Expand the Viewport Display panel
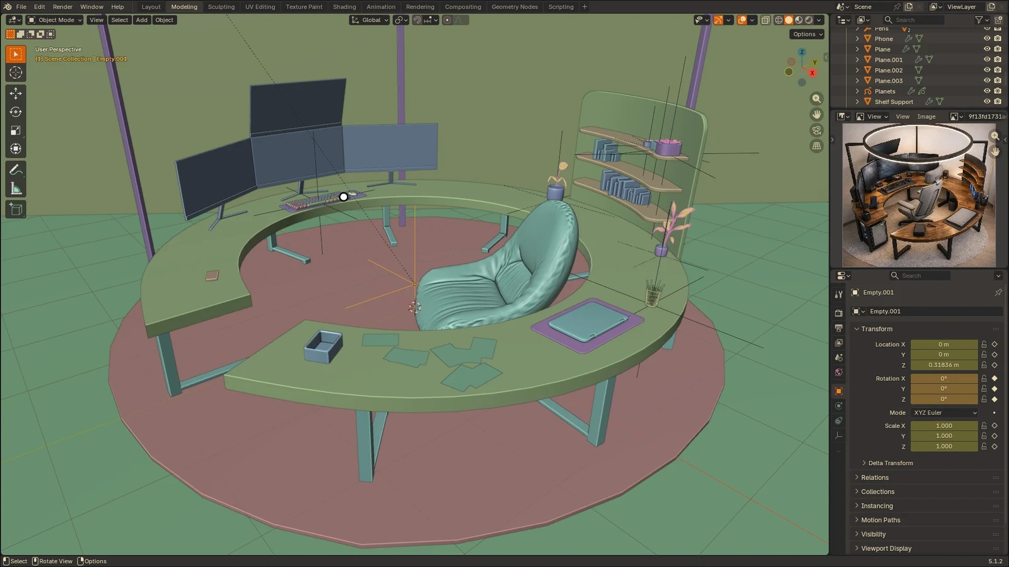 [886, 548]
